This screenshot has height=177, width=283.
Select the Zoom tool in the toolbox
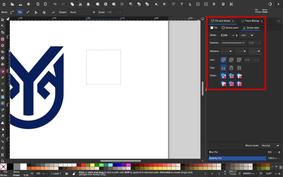2,161
